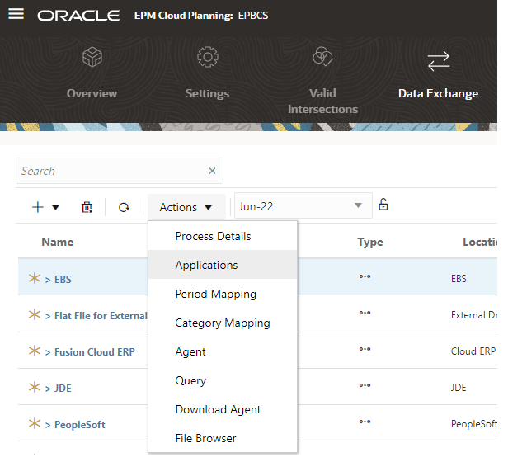Expand the add button dropdown arrow
The width and height of the screenshot is (508, 462).
(x=56, y=208)
